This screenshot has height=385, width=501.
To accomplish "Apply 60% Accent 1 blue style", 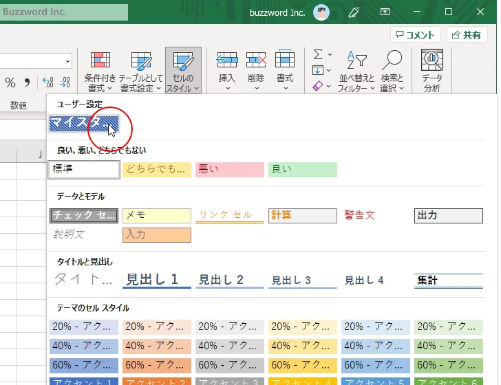I will tap(84, 365).
